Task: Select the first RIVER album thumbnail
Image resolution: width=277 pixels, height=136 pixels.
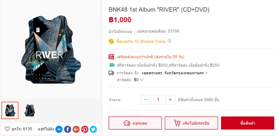Action: click(10, 110)
